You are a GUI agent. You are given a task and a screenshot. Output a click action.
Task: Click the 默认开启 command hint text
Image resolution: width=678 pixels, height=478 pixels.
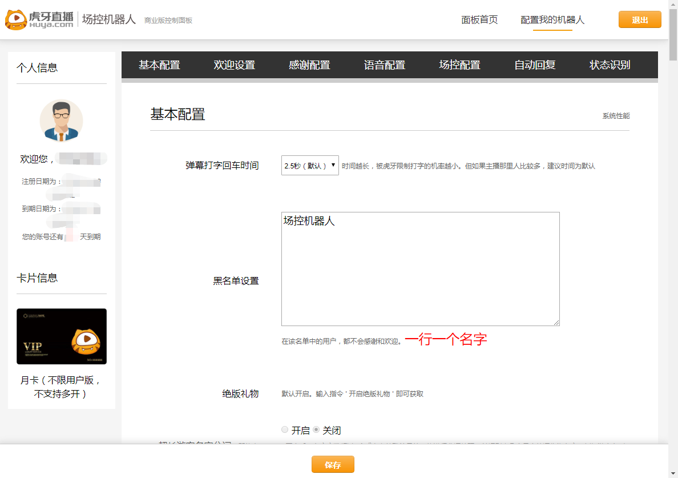coord(352,393)
